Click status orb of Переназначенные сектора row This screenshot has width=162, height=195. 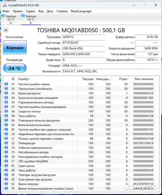pos(6,102)
